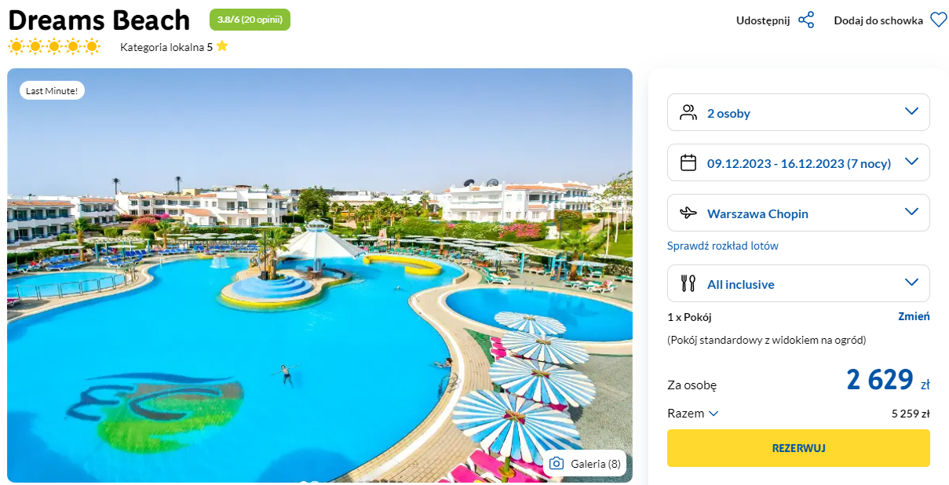Click the yellow star beside Kategoria lokalna 5
The height and width of the screenshot is (485, 949).
(x=222, y=46)
